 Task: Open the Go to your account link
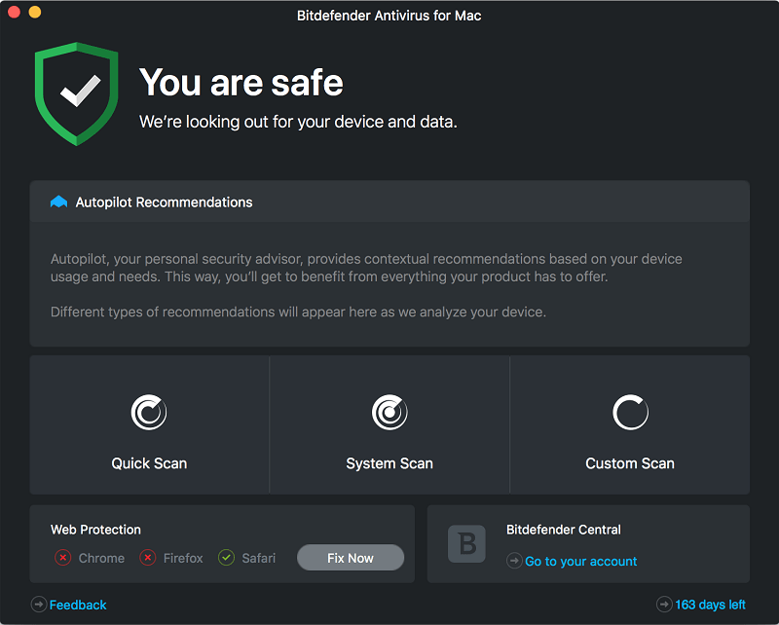point(580,561)
